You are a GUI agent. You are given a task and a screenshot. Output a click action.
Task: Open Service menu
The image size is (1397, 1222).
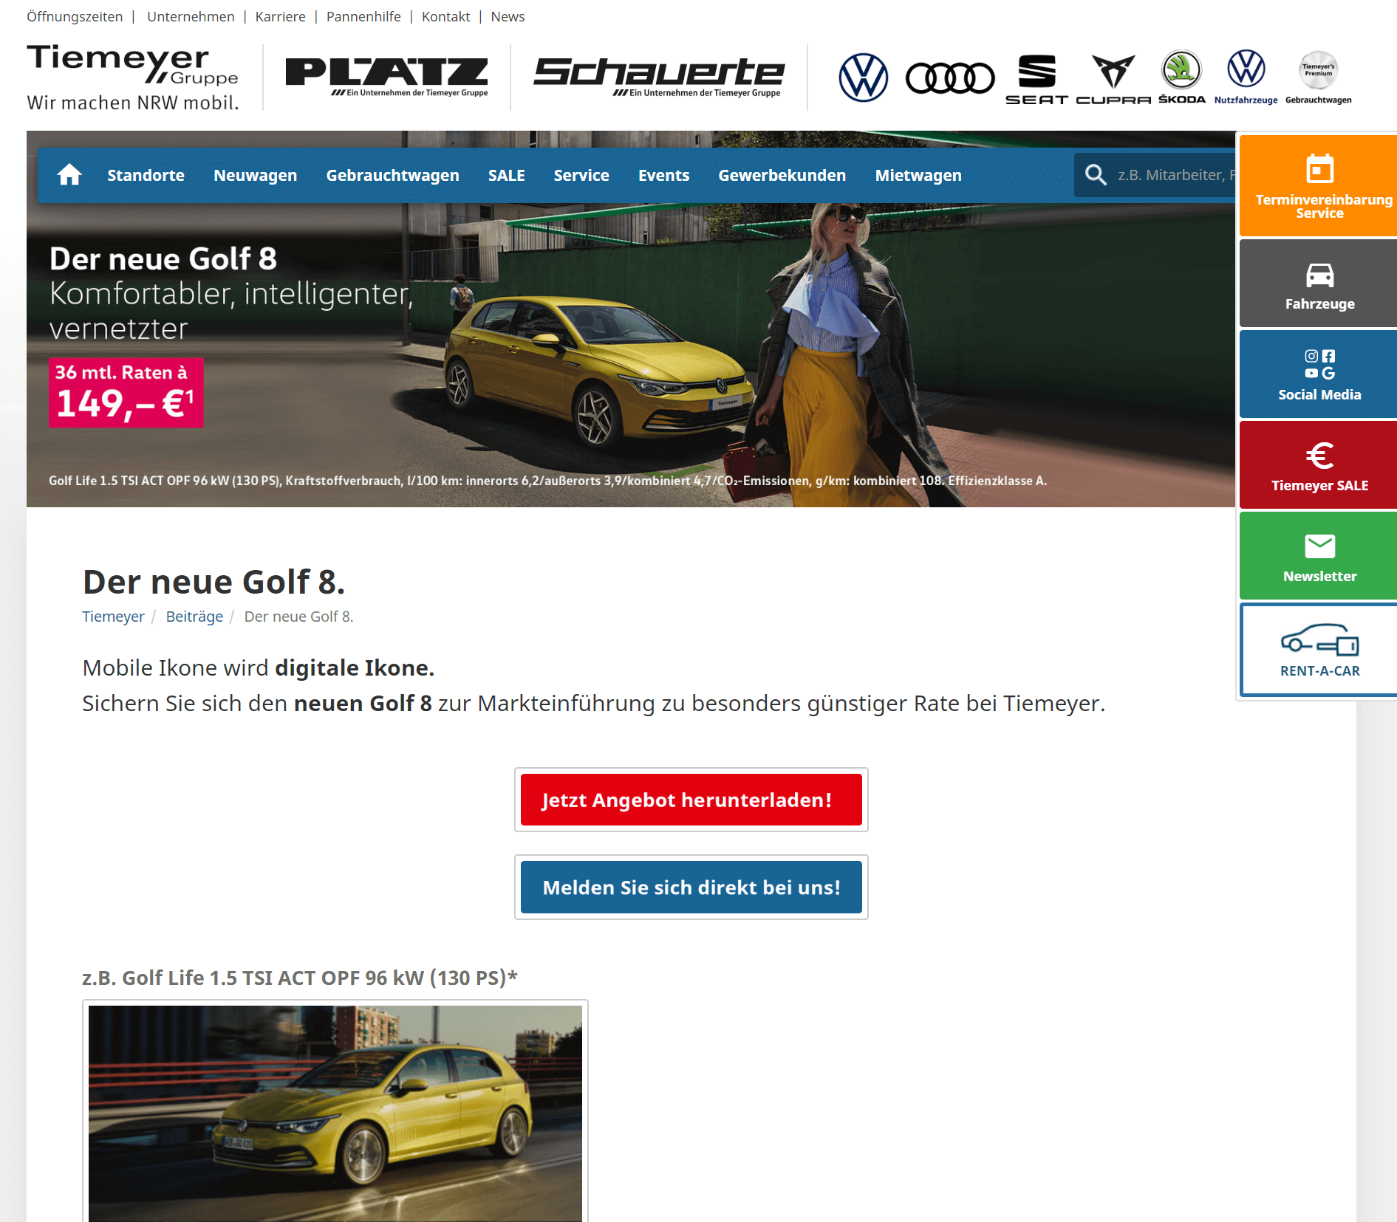[x=581, y=175]
